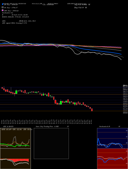Click the MACD values line
Viewport: 128px width, 169px height.
point(15,17)
